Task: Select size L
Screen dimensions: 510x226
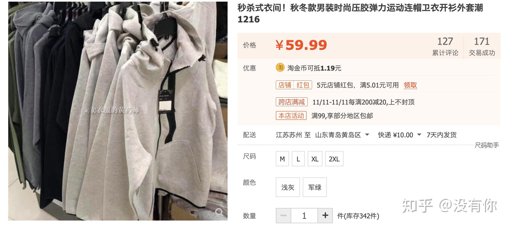Action: coord(298,159)
